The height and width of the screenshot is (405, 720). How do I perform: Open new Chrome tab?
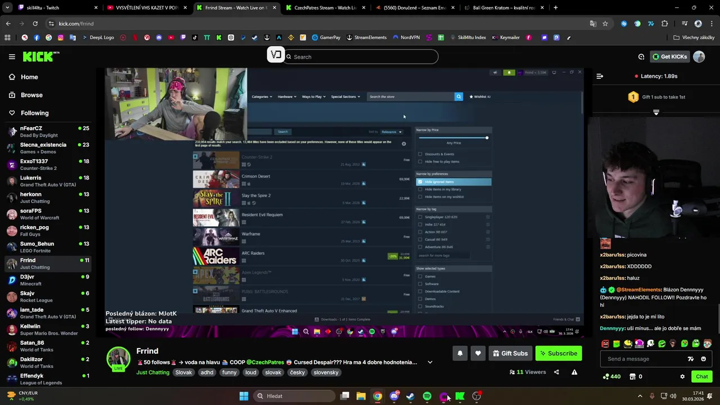tap(555, 7)
